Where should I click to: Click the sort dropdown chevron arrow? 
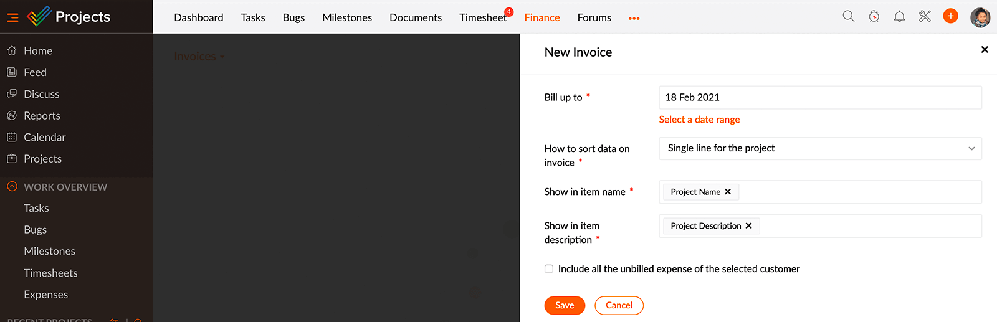point(971,148)
